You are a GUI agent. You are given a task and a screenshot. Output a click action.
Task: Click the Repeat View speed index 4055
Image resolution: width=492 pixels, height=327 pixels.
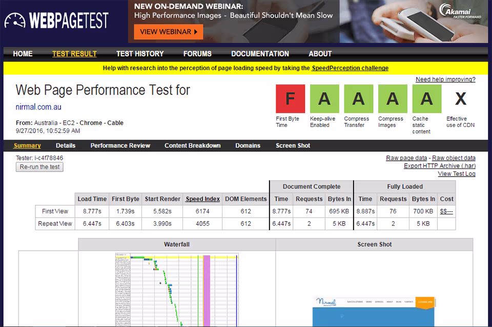(202, 224)
